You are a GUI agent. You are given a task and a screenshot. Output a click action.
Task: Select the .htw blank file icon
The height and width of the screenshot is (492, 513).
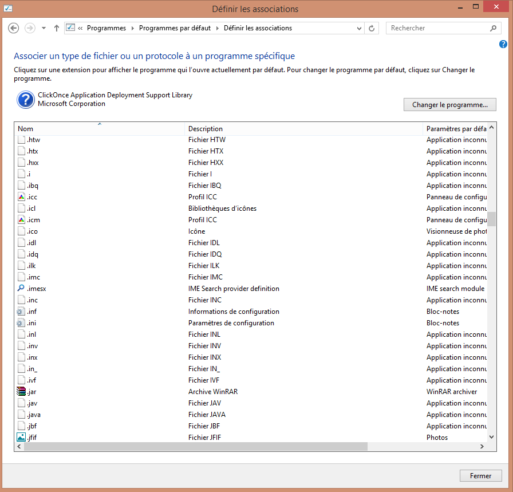coord(21,139)
